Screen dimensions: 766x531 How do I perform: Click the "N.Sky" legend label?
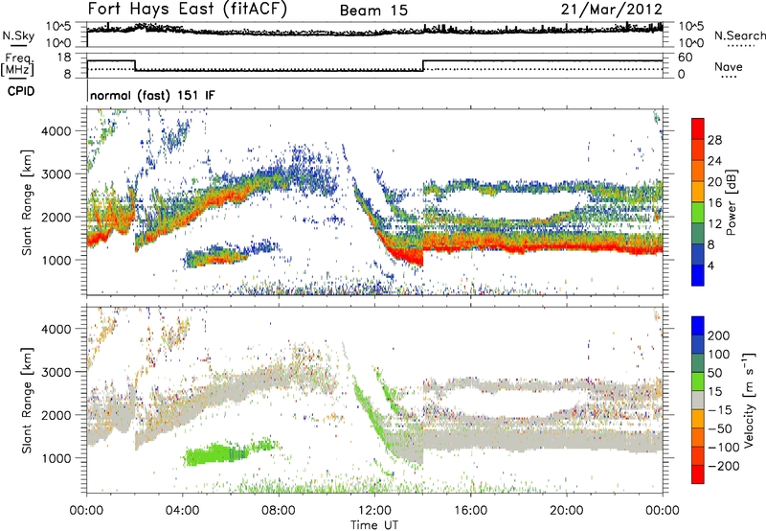point(18,35)
